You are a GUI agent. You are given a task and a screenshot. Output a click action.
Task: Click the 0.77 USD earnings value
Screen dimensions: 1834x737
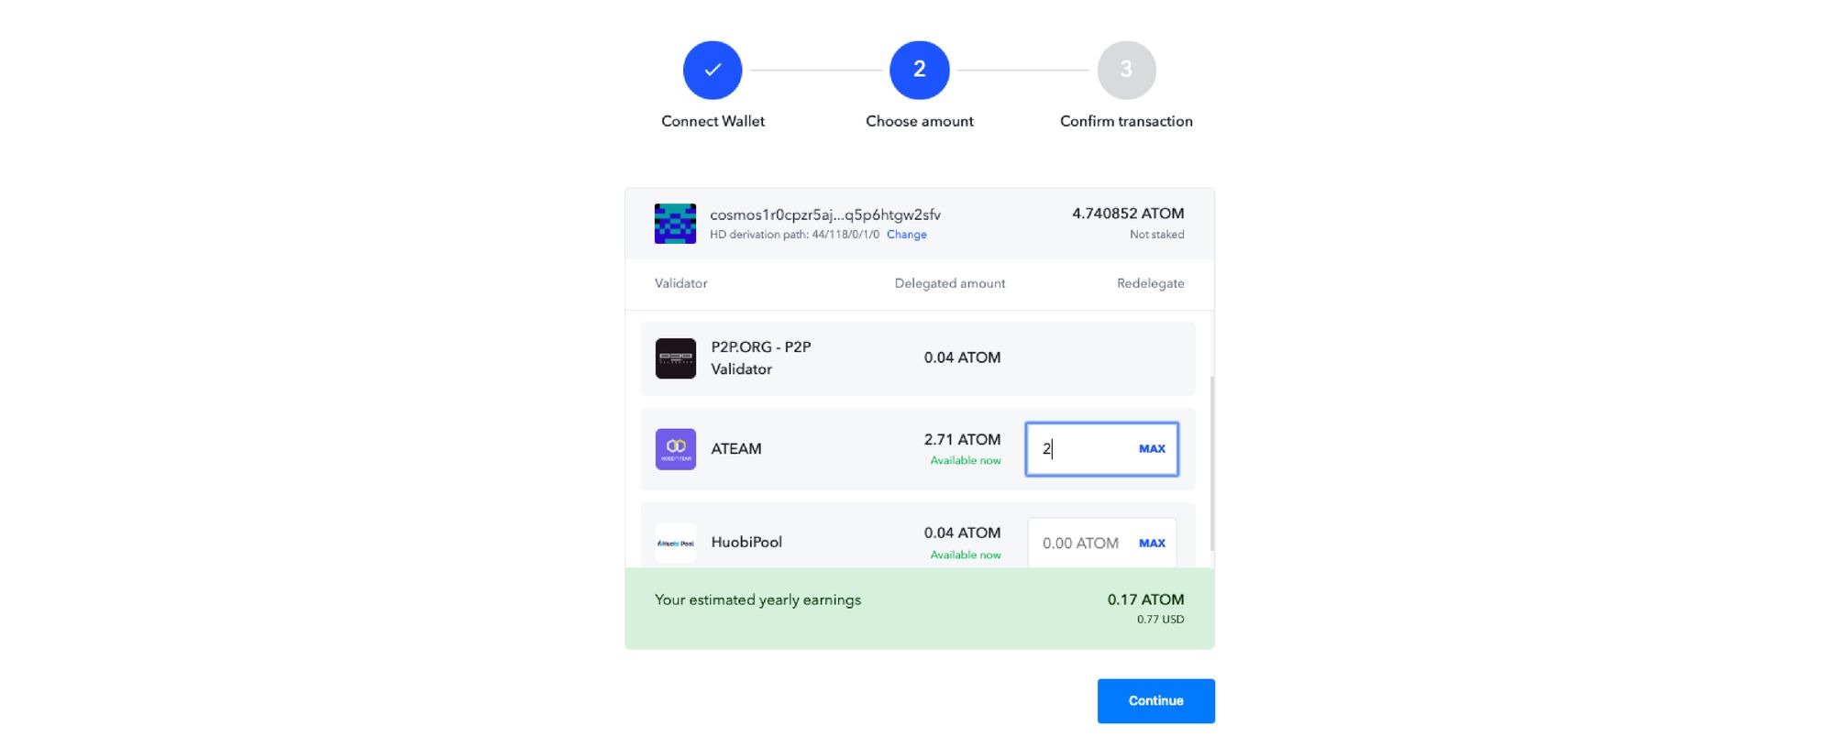point(1160,620)
